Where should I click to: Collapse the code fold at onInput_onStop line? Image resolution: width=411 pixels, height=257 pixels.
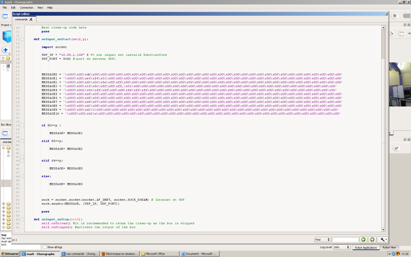pyautogui.click(x=22, y=220)
